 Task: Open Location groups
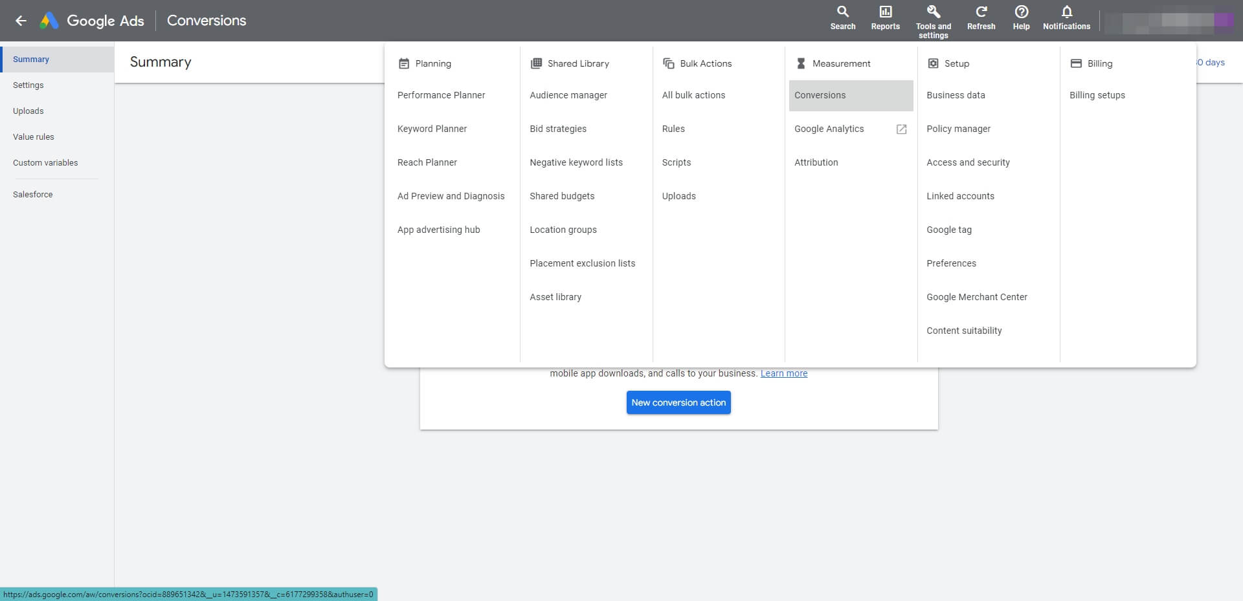[563, 230]
